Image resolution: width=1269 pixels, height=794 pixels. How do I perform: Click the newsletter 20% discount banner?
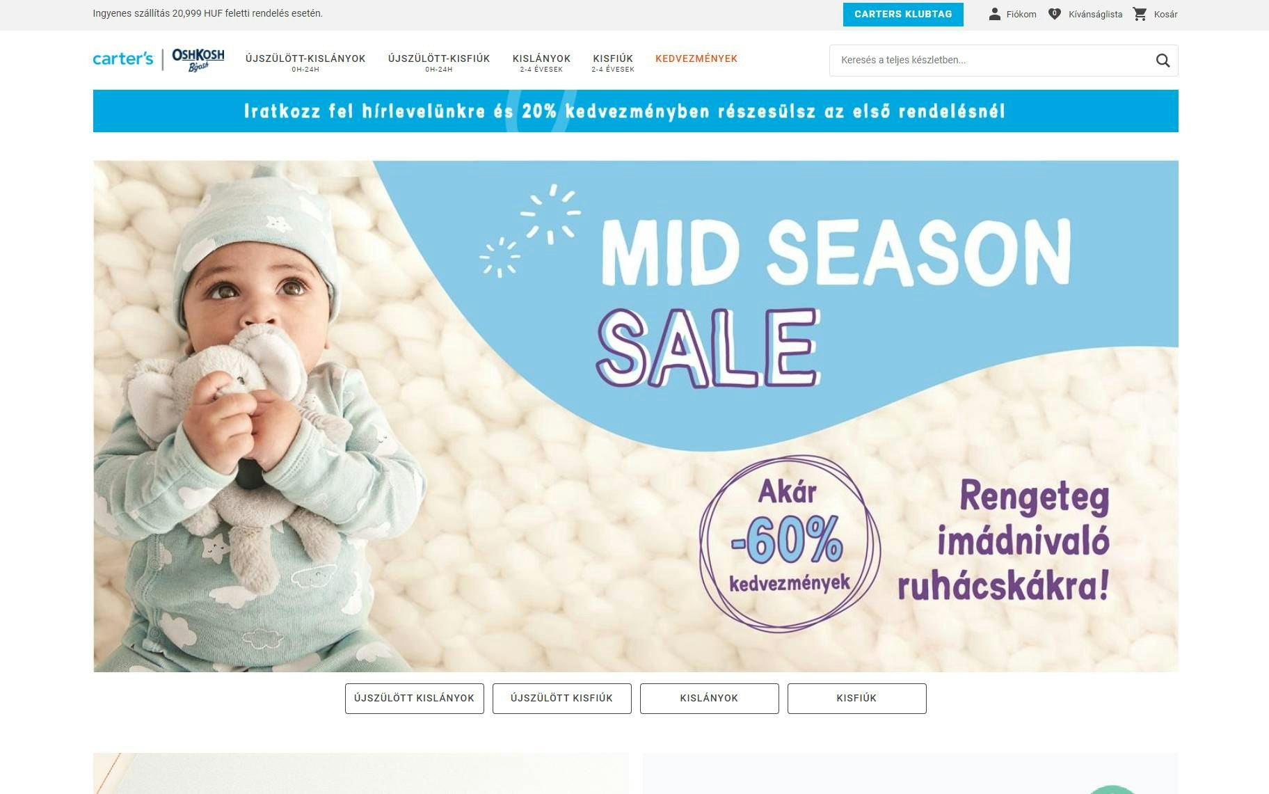coord(636,111)
